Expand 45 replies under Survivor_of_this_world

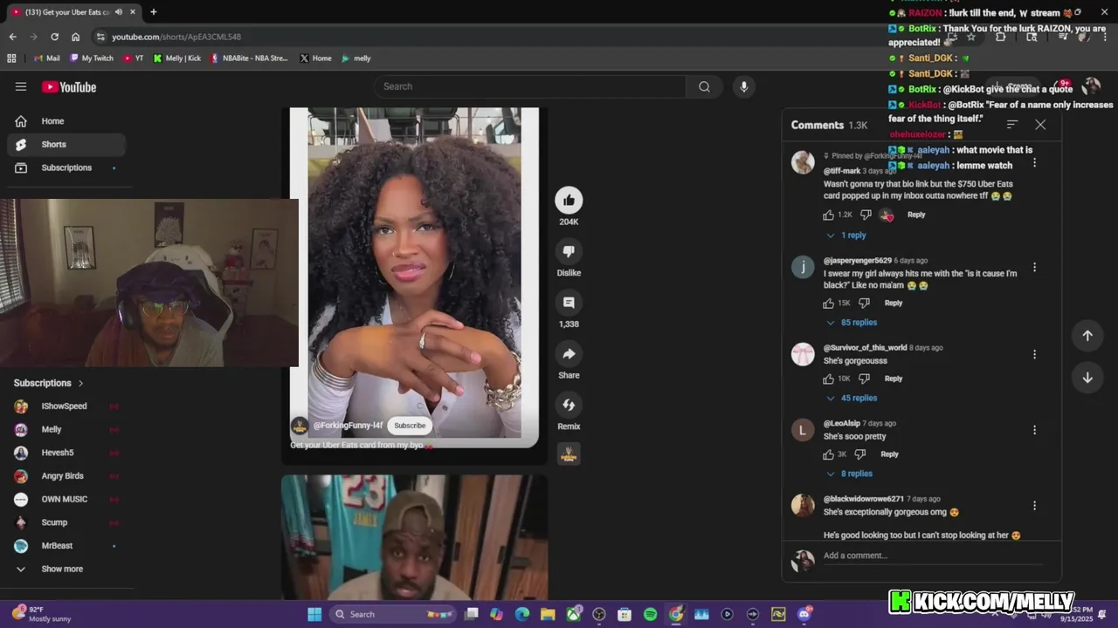pos(852,398)
